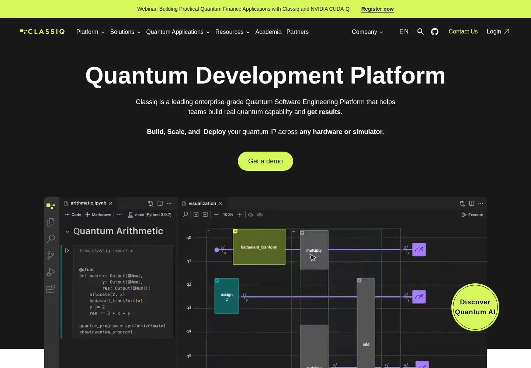Click the Login link
Viewport: 531px width, 368px height.
point(498,32)
